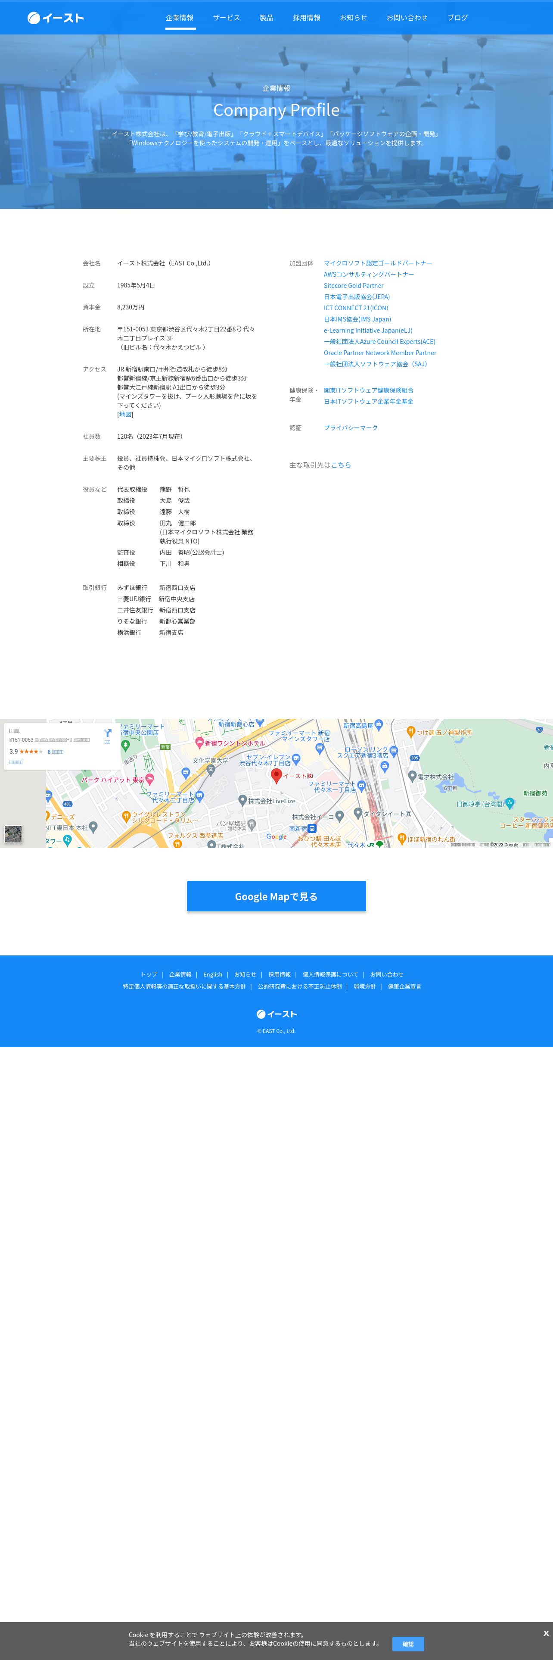The image size is (553, 1660).
Task: Open the お問い合わせ menu item
Action: pos(407,17)
